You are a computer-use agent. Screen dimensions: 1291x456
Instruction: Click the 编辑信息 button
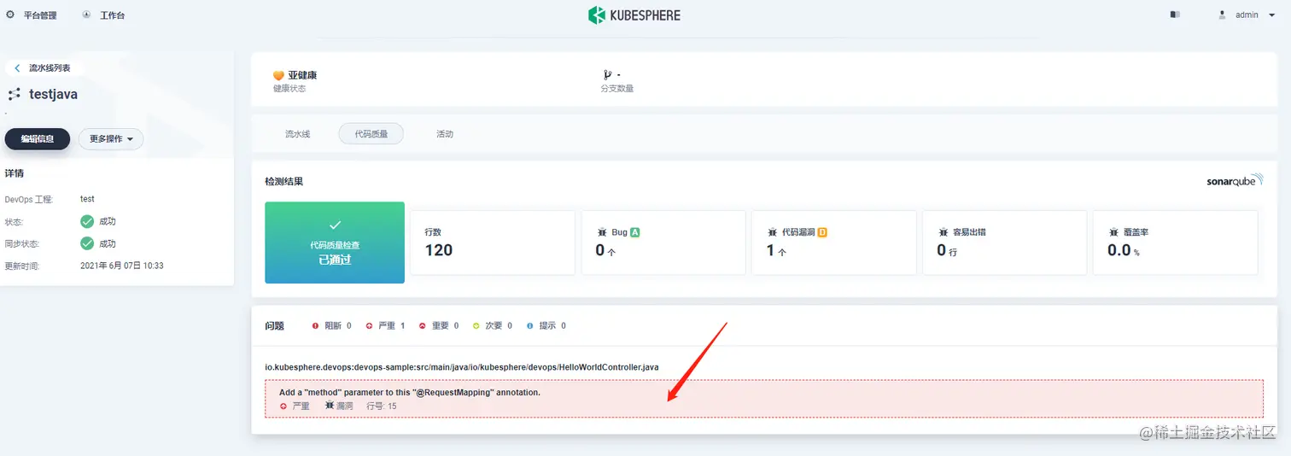click(x=38, y=139)
